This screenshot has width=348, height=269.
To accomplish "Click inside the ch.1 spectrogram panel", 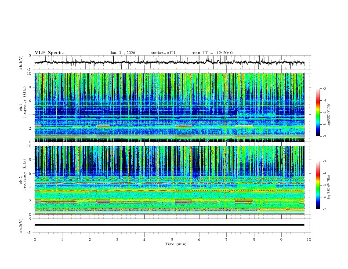I will coord(169,107).
